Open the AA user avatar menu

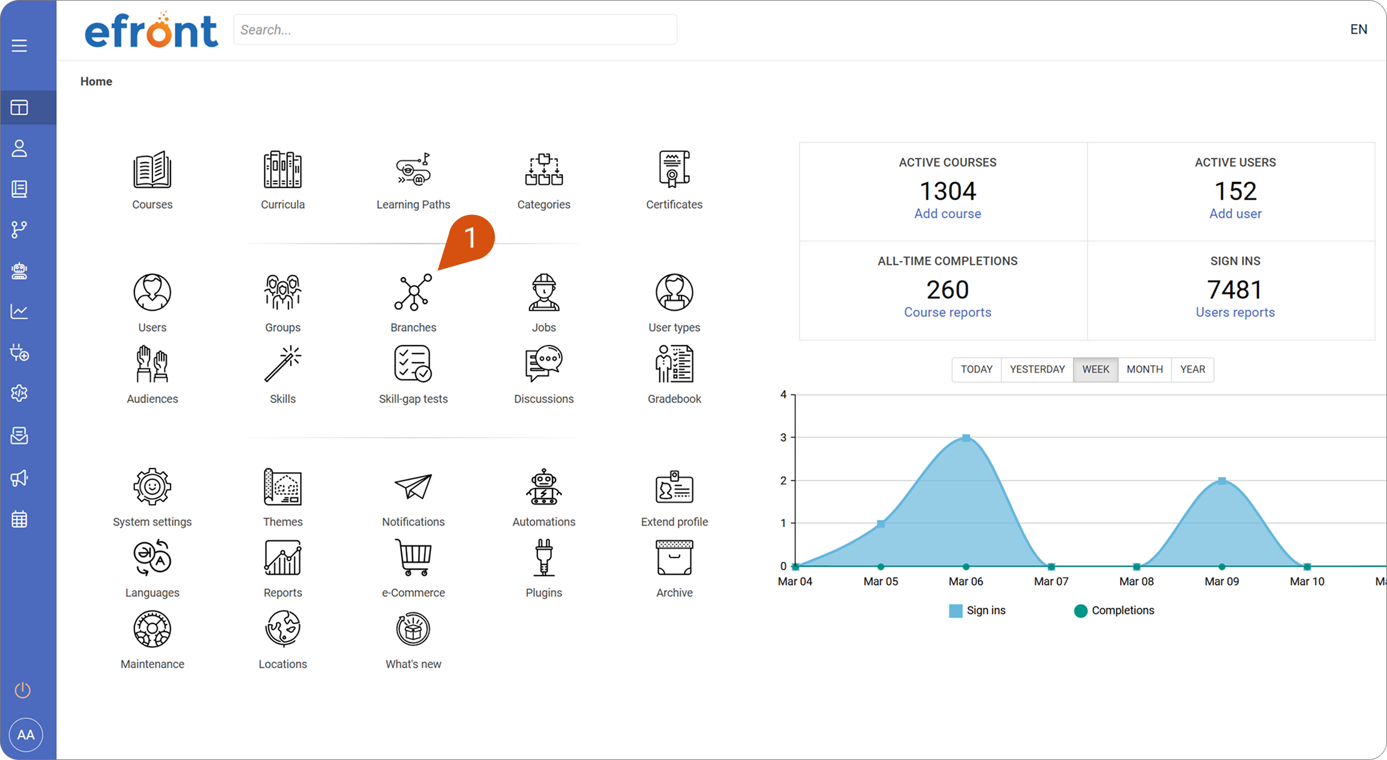tap(26, 735)
